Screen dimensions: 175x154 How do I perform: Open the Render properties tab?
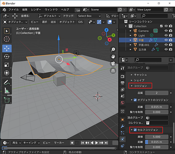coord(122,76)
